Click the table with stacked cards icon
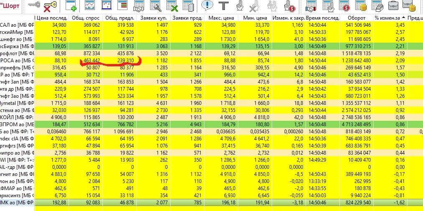 [377, 6]
